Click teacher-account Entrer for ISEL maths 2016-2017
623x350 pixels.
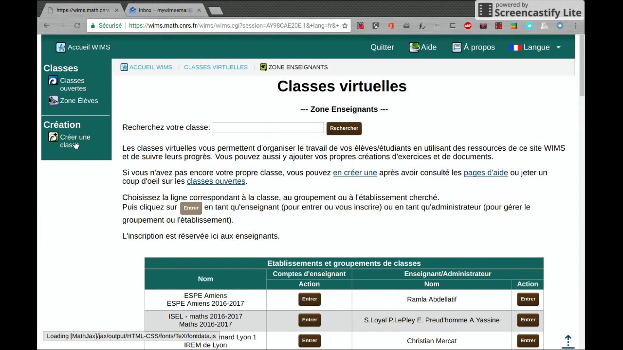[310, 320]
